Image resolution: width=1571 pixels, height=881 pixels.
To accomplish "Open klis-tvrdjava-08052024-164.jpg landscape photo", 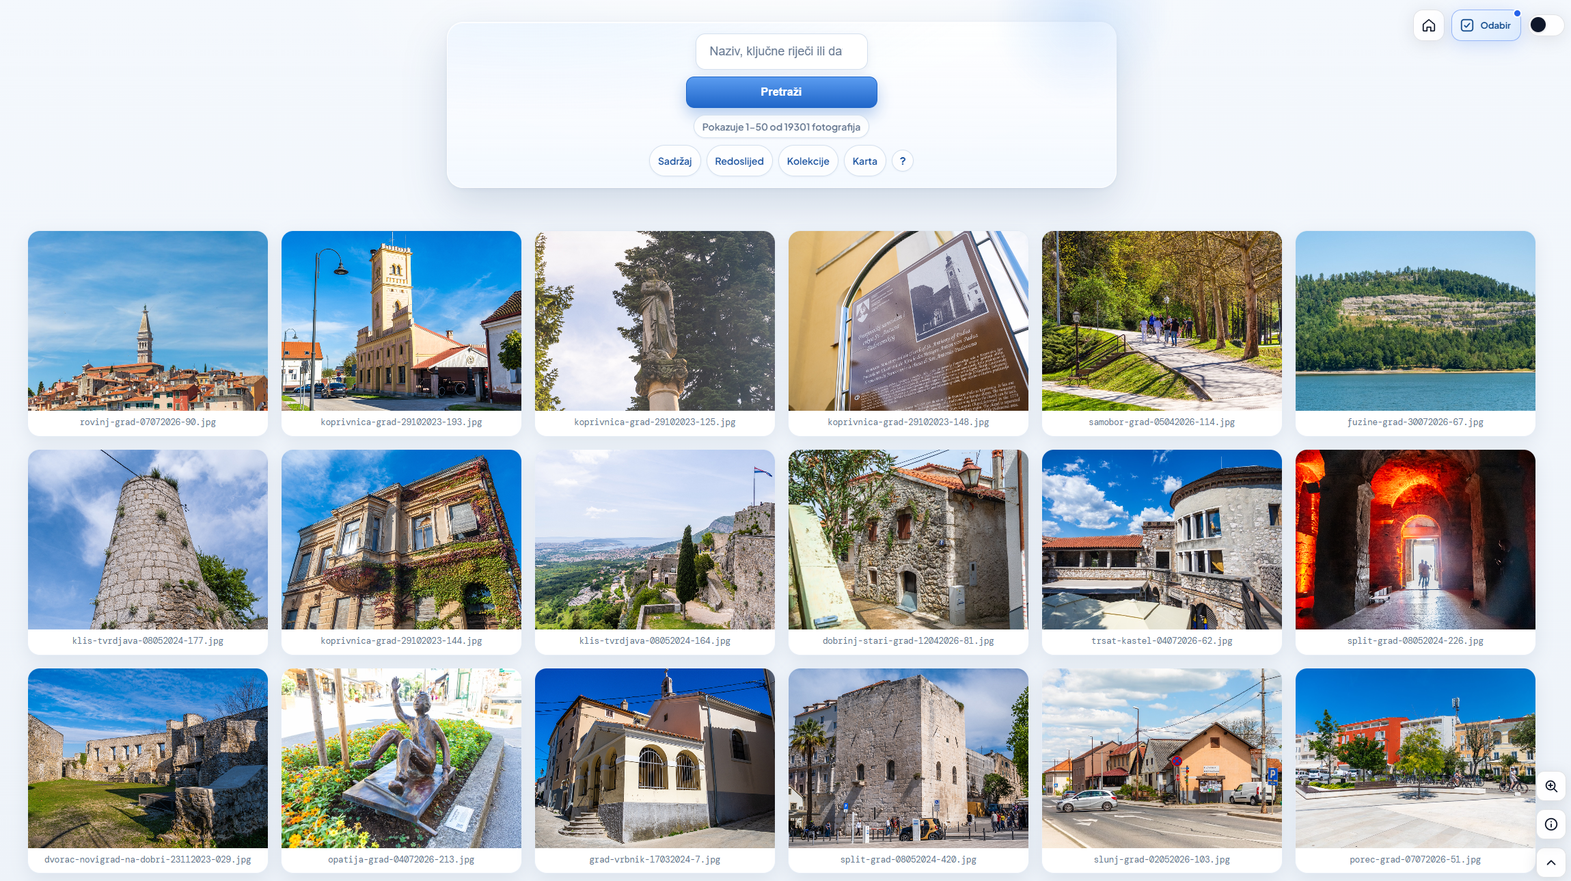I will click(x=655, y=539).
